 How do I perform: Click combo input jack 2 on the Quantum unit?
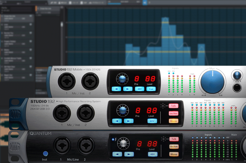[x=86, y=146]
